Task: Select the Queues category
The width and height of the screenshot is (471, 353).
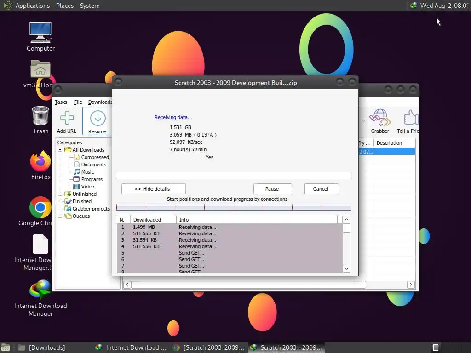Action: coord(81,216)
